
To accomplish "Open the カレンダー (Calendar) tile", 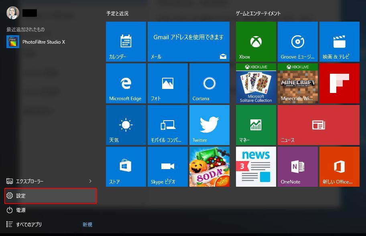I will pos(126,42).
